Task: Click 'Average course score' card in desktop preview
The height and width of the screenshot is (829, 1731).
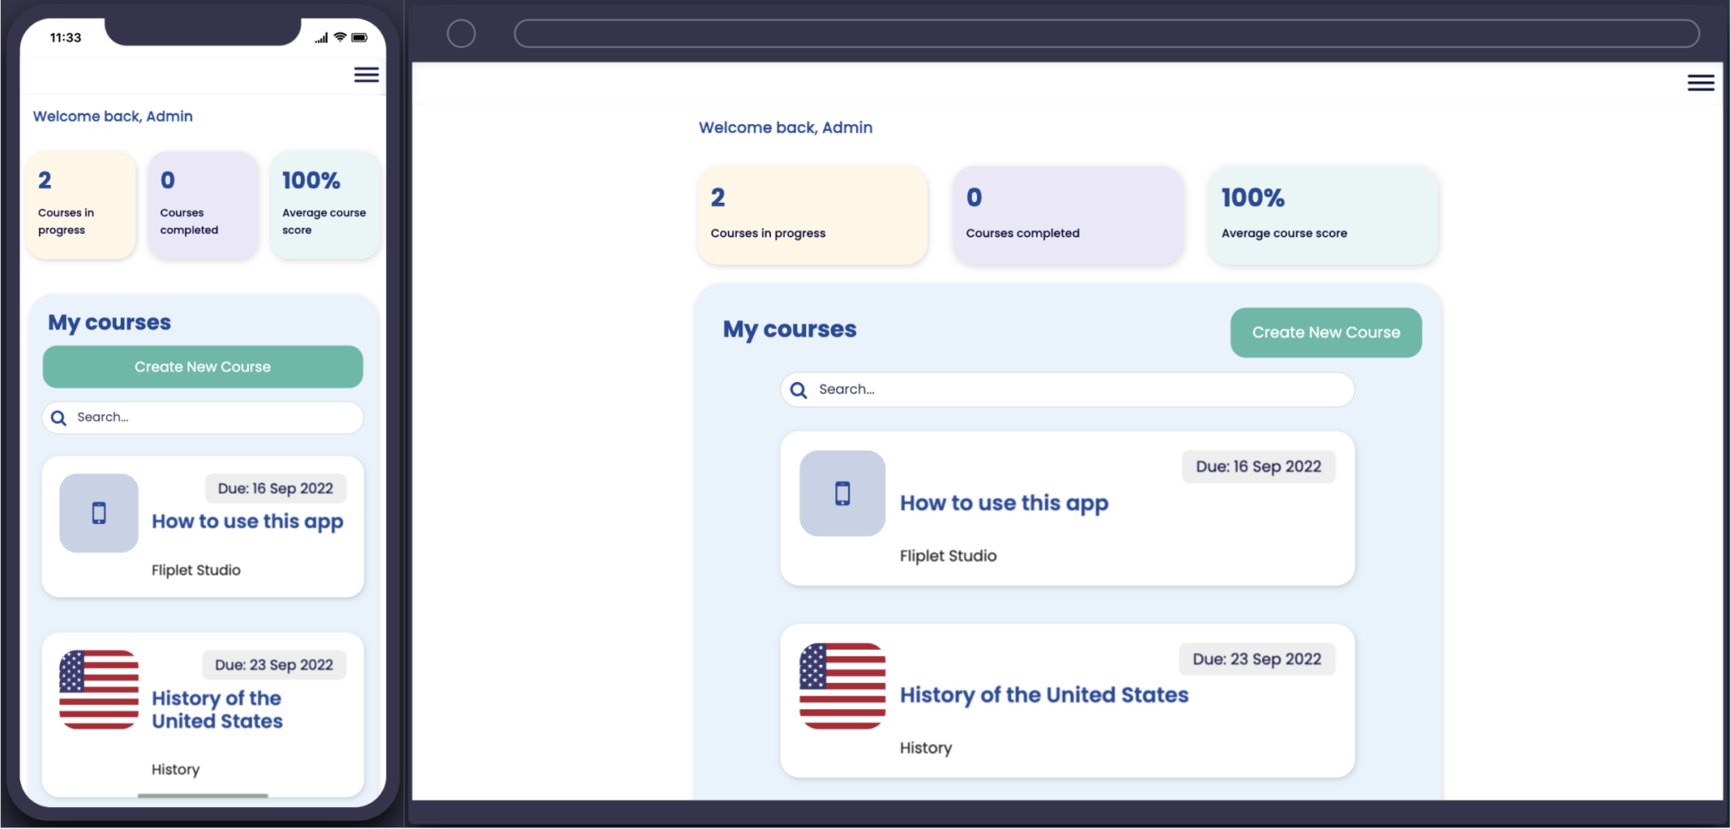Action: (1324, 215)
